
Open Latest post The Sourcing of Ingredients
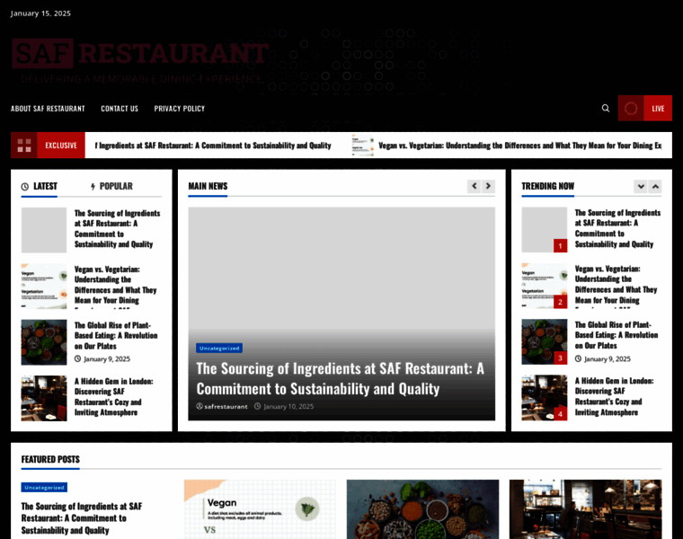(x=117, y=228)
